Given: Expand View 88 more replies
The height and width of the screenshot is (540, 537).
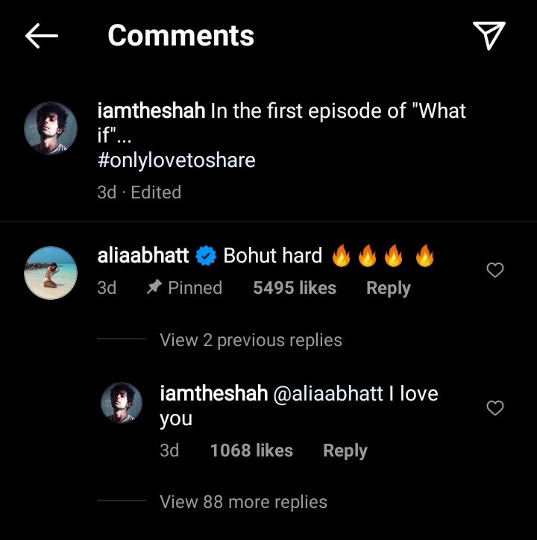Looking at the screenshot, I should (243, 502).
